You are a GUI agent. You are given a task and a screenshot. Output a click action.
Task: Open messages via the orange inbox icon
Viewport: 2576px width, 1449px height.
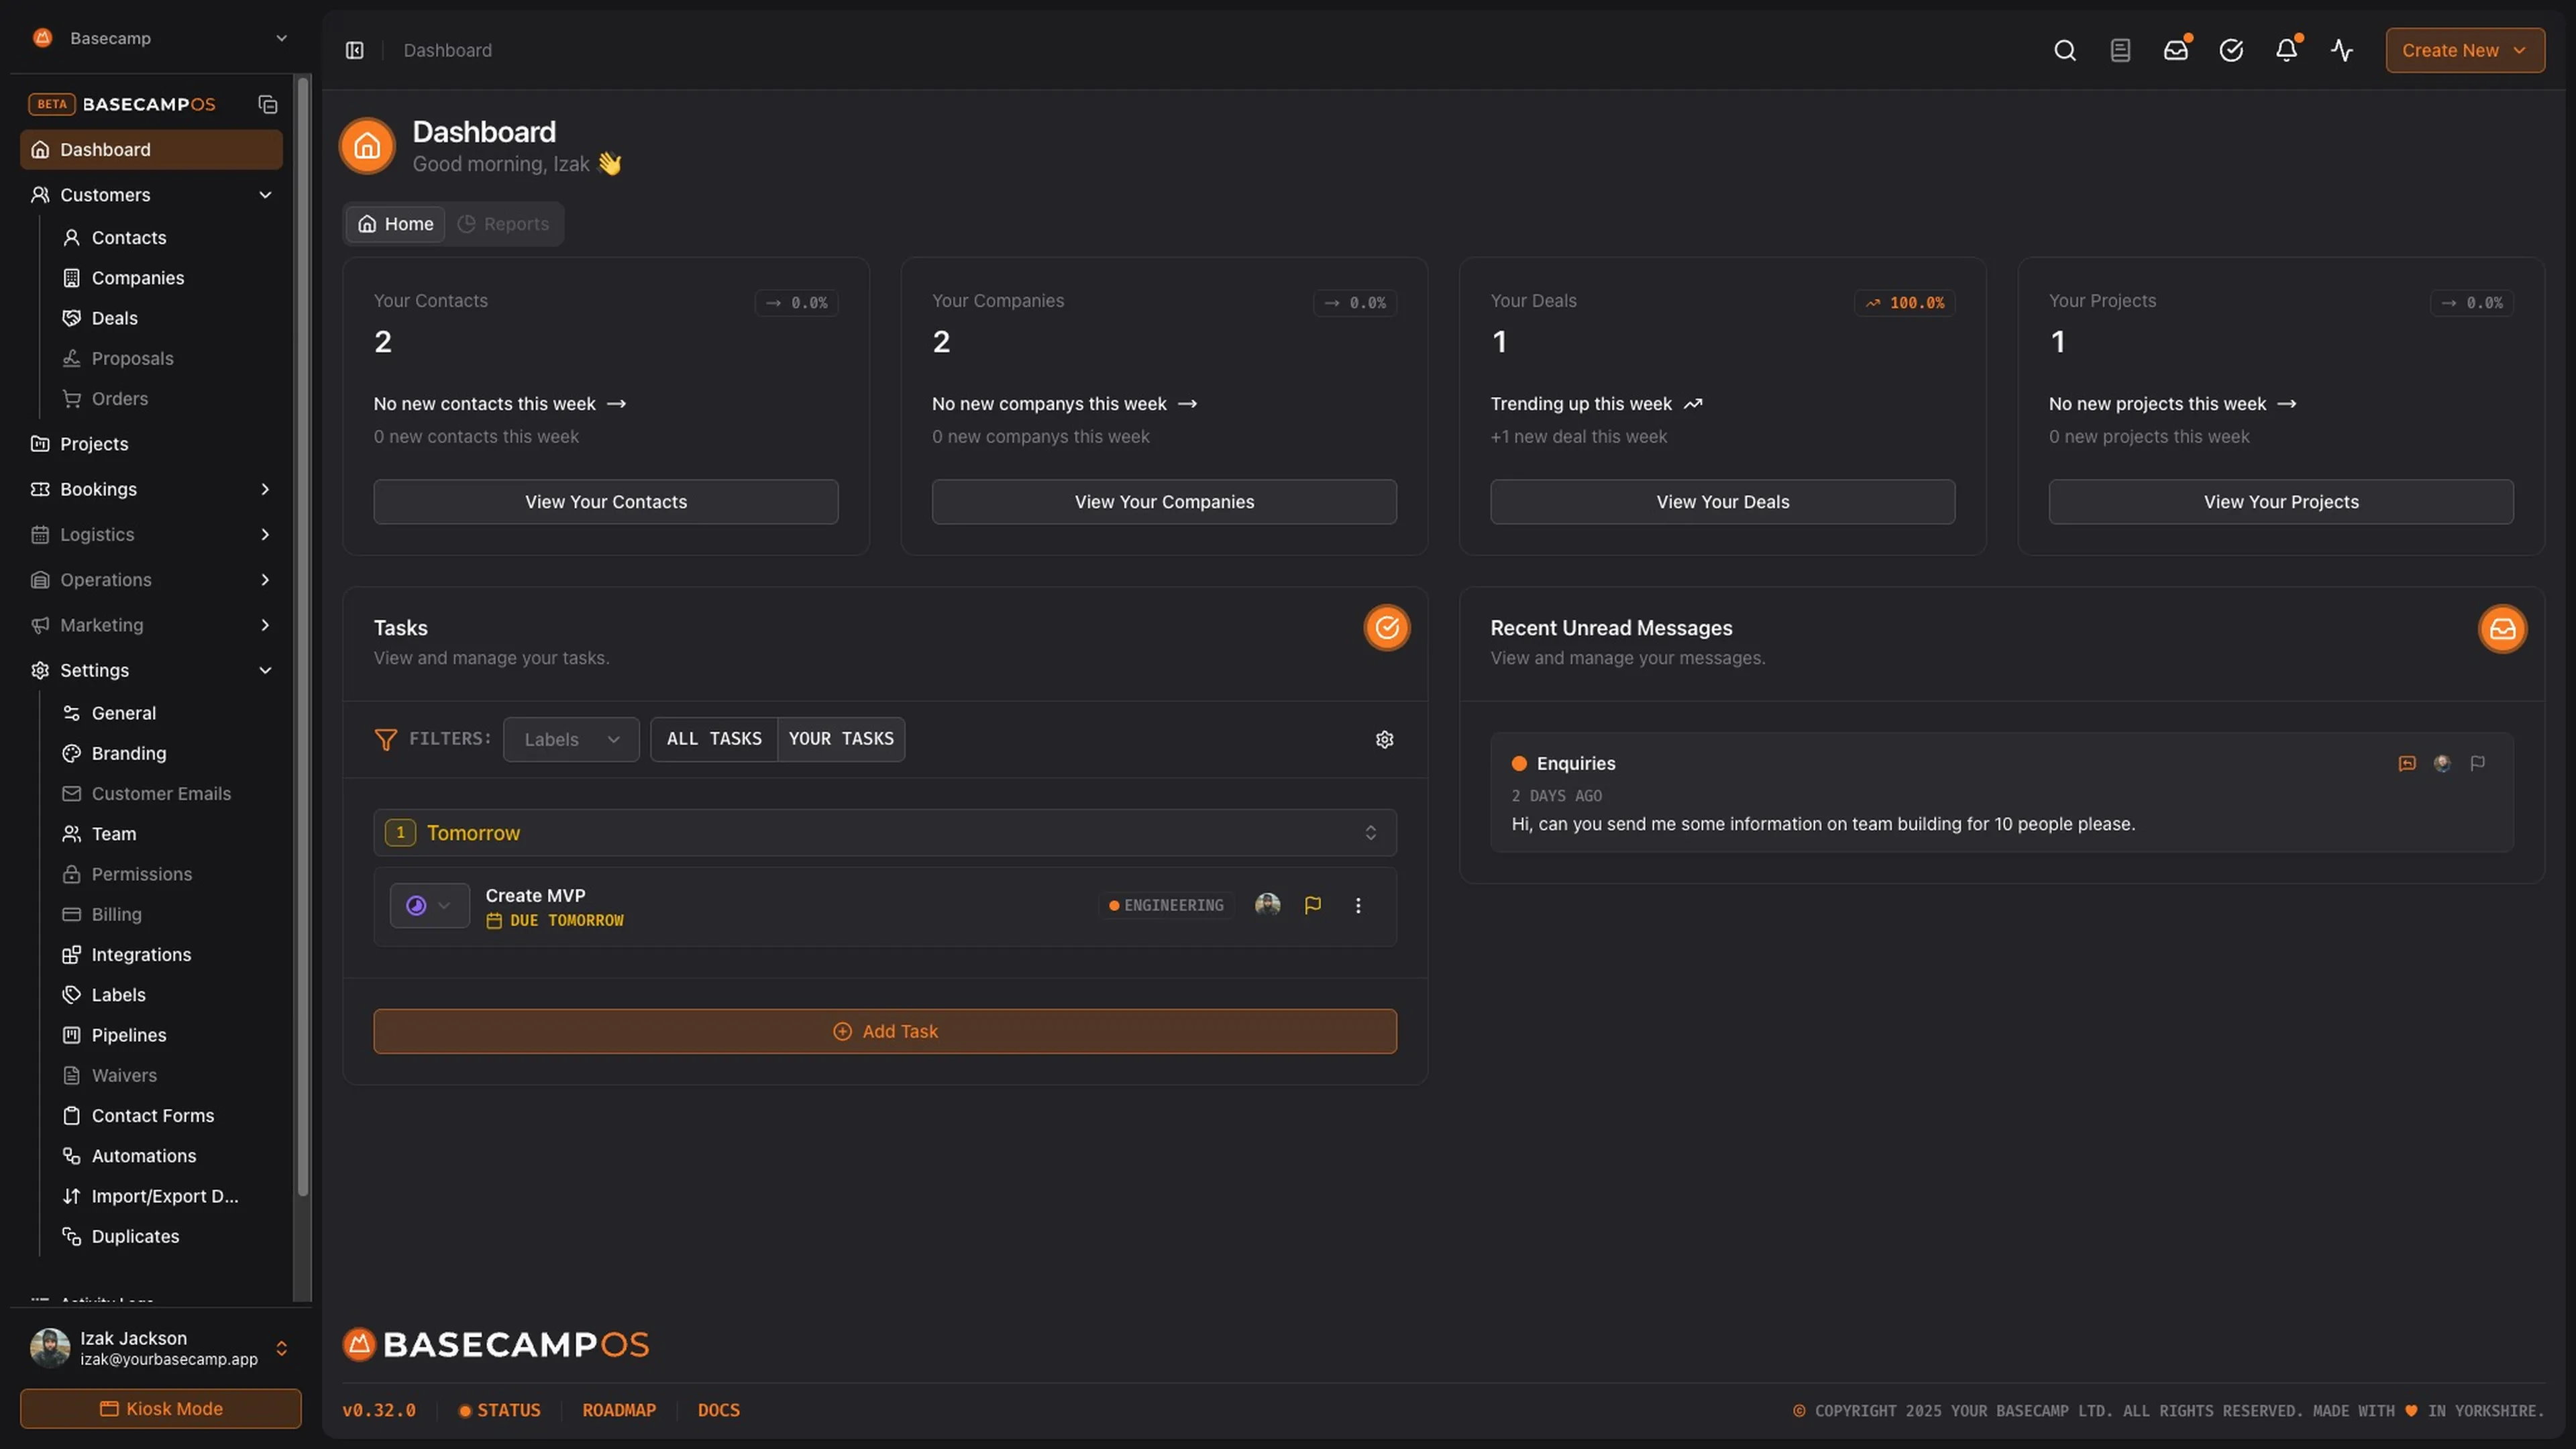tap(2502, 629)
